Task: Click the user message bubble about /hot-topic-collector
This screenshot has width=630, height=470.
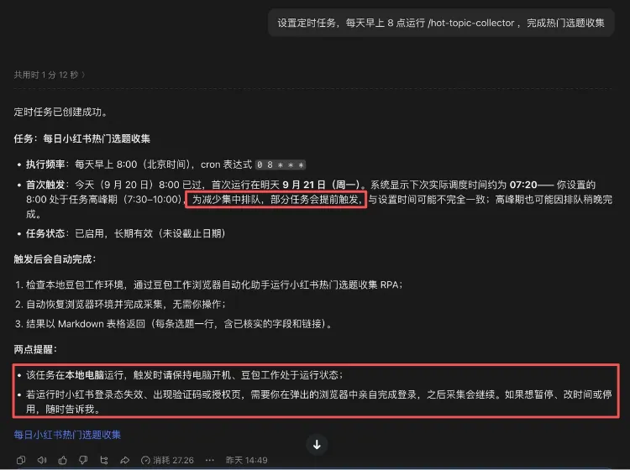Action: coord(441,23)
